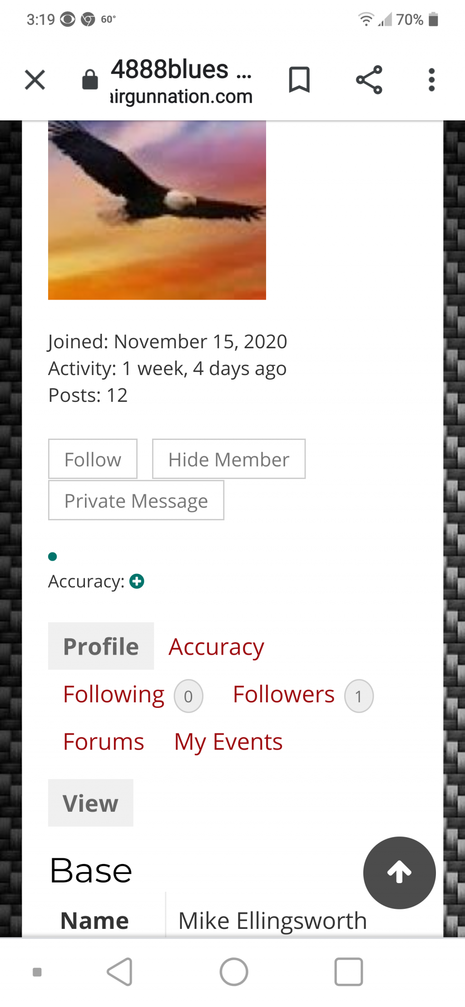Viewport: 465px width, 1007px height.
Task: Click the Hide Member button
Action: pos(229,459)
